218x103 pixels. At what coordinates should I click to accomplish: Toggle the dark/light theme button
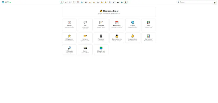pyautogui.click(x=215, y=3)
